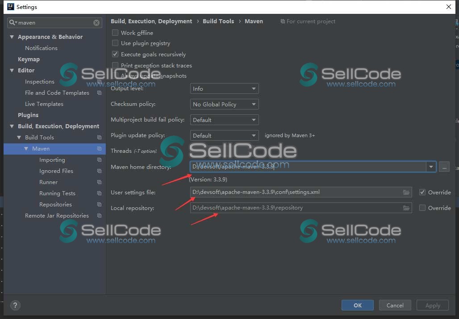Select Live Templates in the tree
459x319 pixels.
[x=44, y=104]
